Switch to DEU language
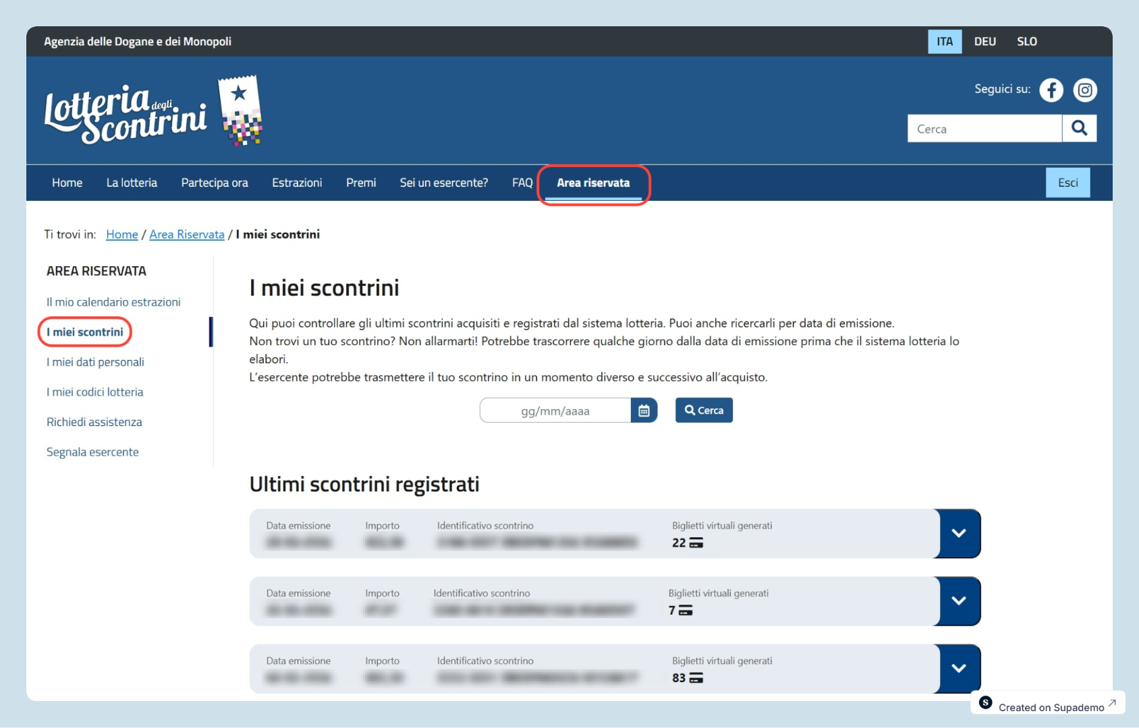This screenshot has height=728, width=1139. 984,41
